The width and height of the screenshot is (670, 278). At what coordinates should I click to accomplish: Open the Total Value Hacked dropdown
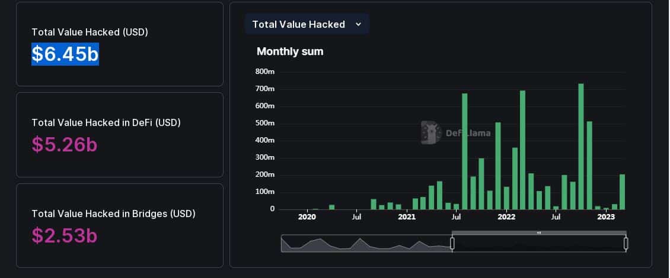click(x=307, y=24)
